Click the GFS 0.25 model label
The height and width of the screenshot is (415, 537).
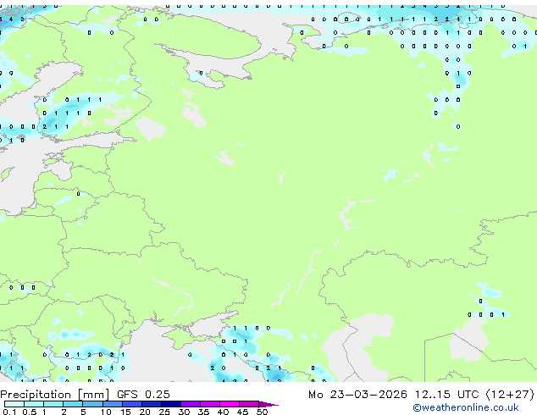click(x=149, y=394)
